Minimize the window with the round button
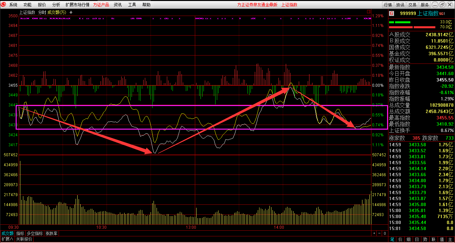The image size is (455, 243). 436,5
